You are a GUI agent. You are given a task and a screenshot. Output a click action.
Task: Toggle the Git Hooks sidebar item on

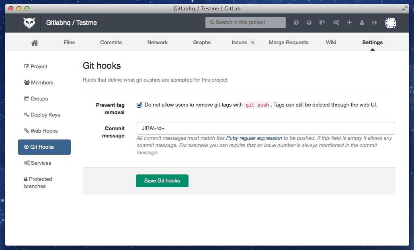click(44, 147)
